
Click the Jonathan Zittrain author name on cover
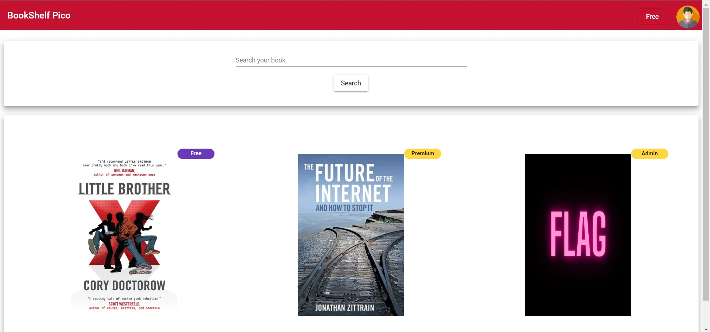pos(344,308)
